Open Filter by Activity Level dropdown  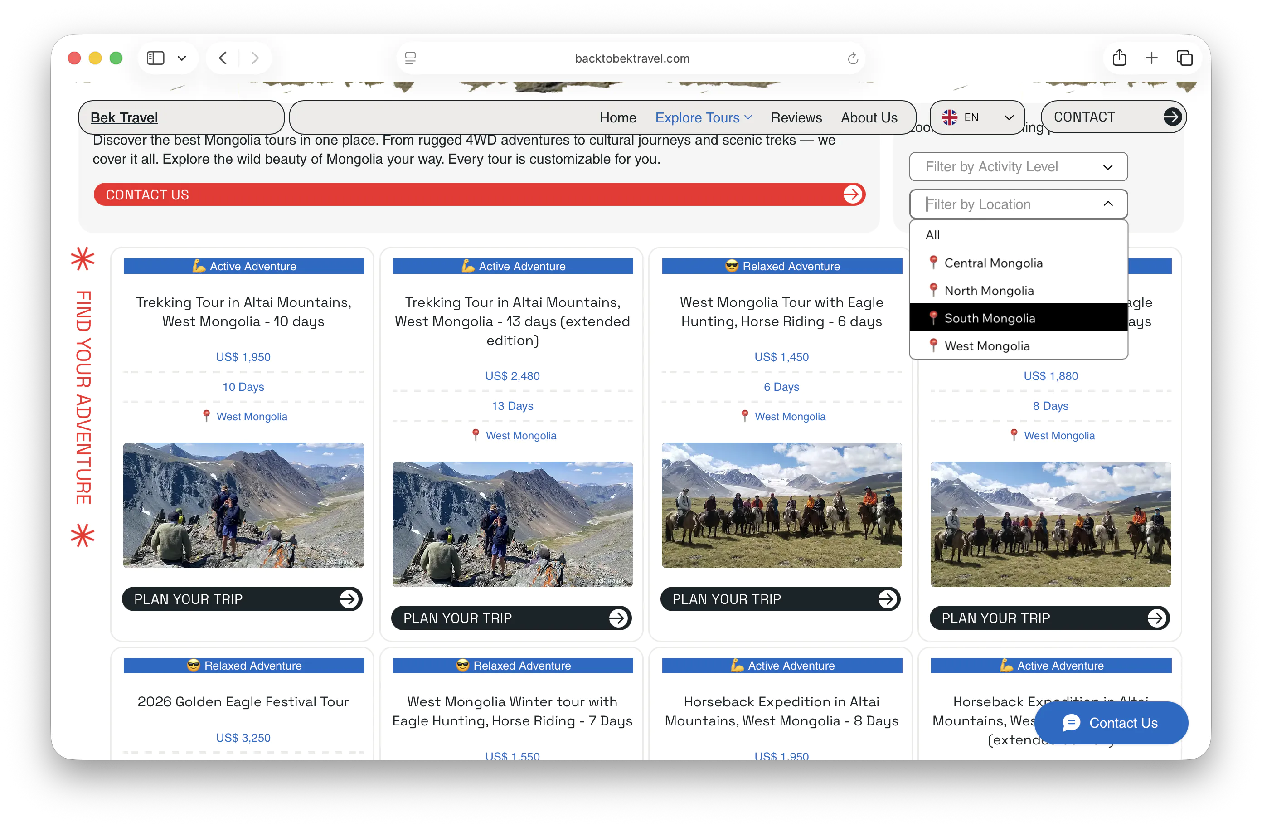[x=1018, y=166]
